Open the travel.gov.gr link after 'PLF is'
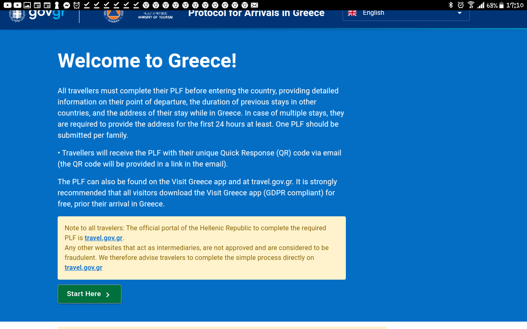 coord(103,238)
